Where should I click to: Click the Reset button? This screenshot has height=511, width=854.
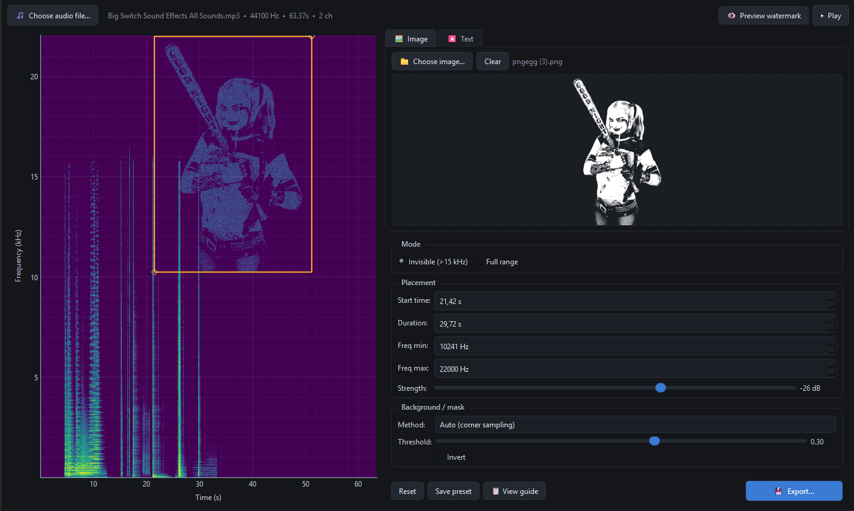(407, 491)
